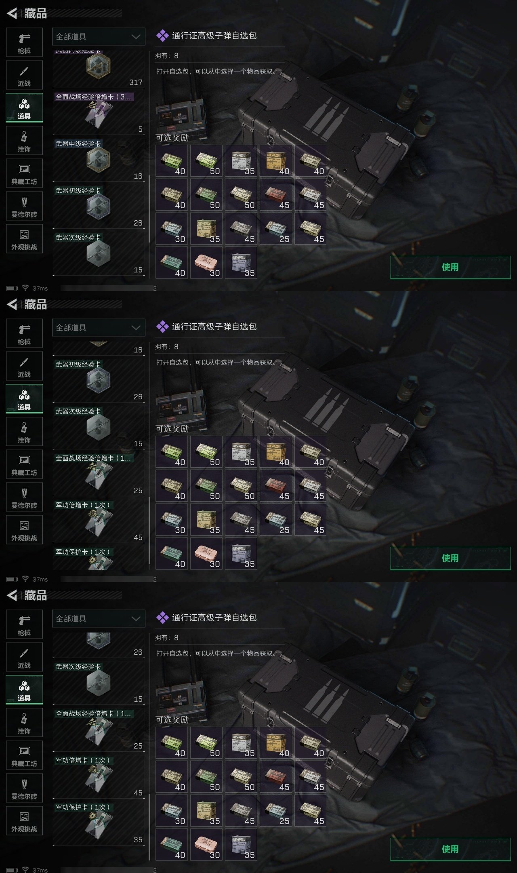This screenshot has width=517, height=873.
Task: Open 典藏工坊 workshop in the bottom screenshot
Action: [x=24, y=755]
